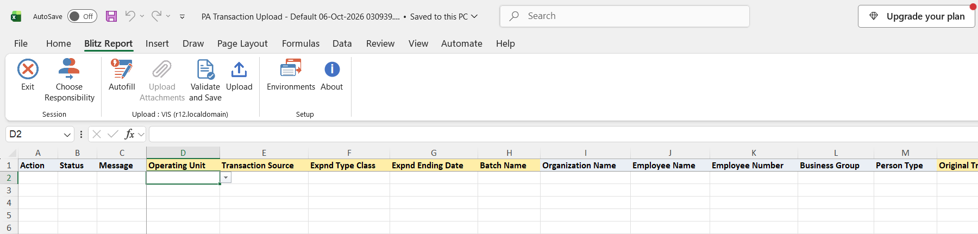Open Undo history dropdown arrow
Image resolution: width=978 pixels, height=234 pixels.
(142, 16)
